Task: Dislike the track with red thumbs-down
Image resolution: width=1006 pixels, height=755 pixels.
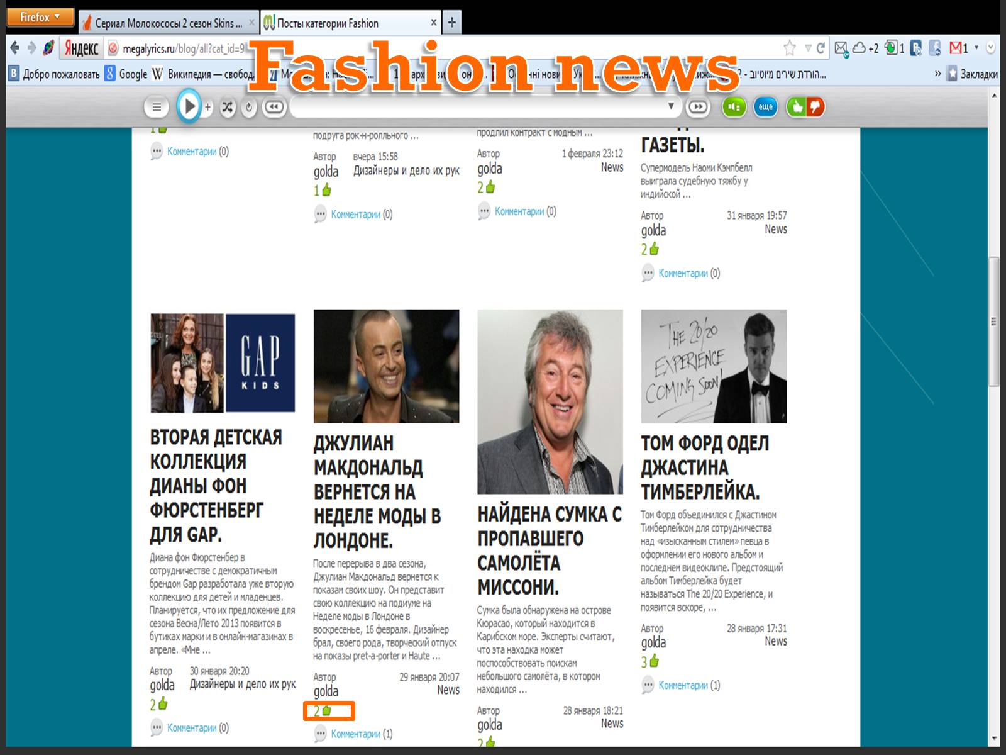Action: (x=815, y=107)
